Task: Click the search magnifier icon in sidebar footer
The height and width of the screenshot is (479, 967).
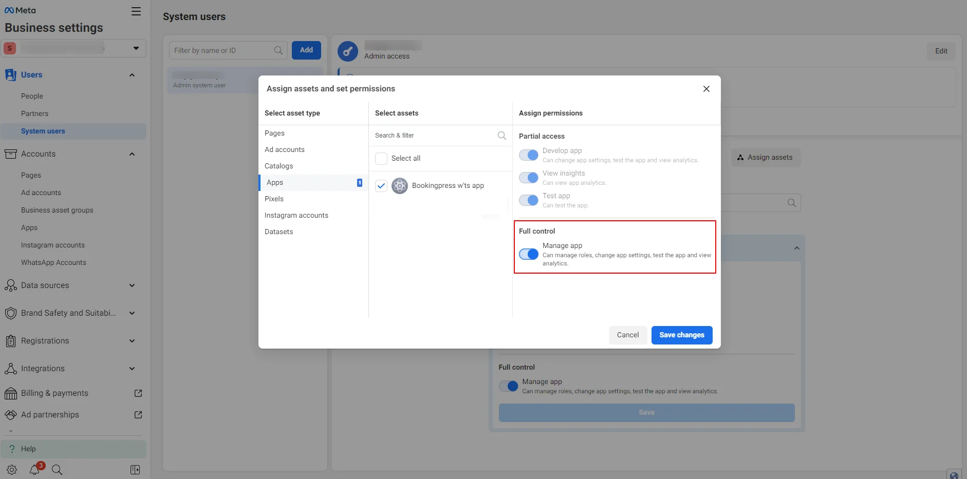Action: click(57, 469)
